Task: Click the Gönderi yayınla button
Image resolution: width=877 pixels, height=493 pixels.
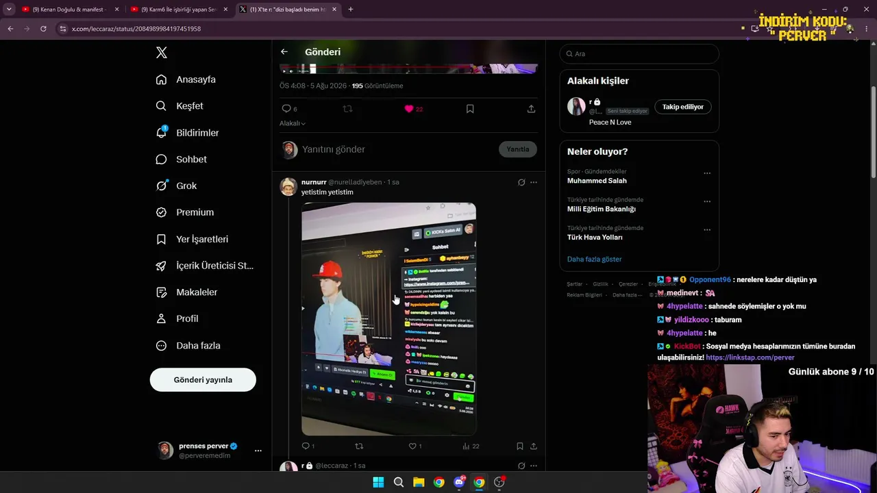Action: coord(203,380)
